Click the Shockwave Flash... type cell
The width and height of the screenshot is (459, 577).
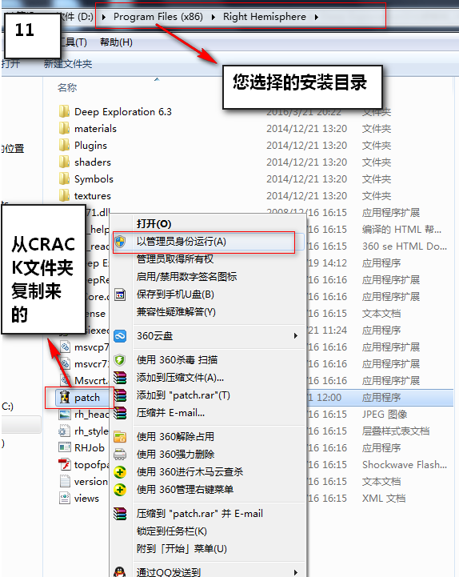(x=405, y=465)
